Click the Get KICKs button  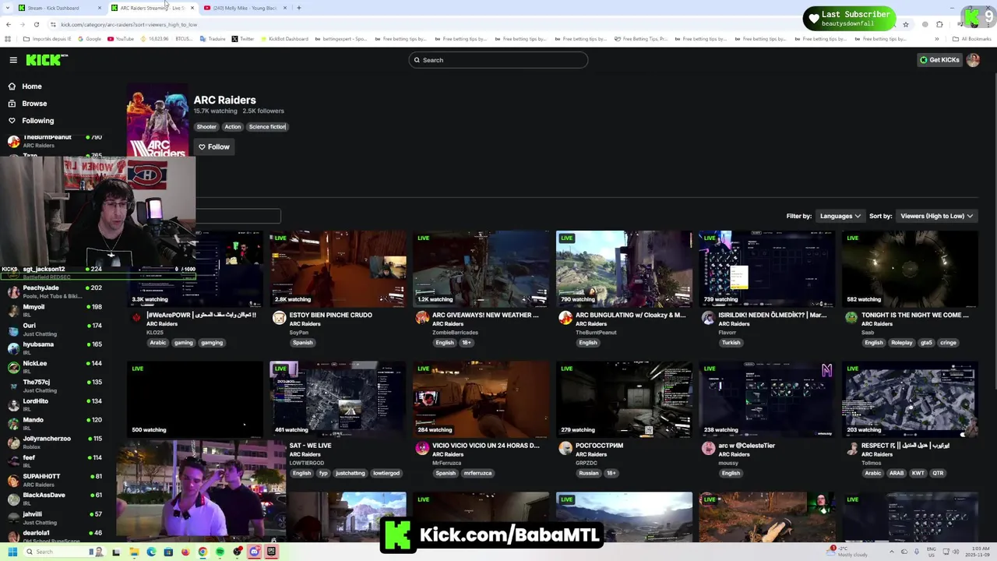[x=939, y=60]
